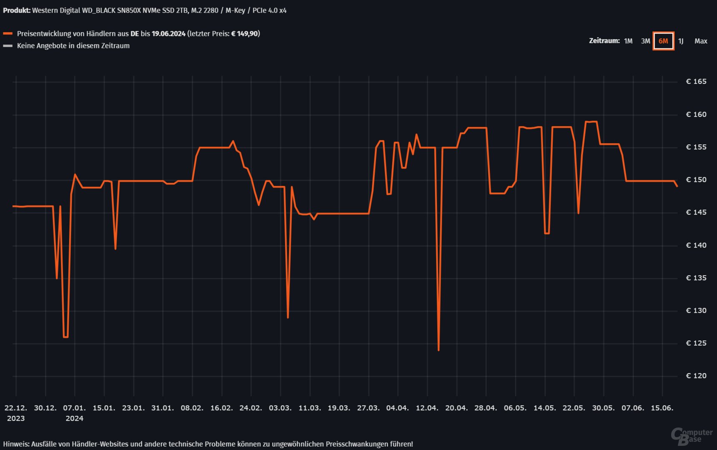Screen dimensions: 717x450
Task: Click the 07.01. 2024 axis label
Action: point(75,412)
